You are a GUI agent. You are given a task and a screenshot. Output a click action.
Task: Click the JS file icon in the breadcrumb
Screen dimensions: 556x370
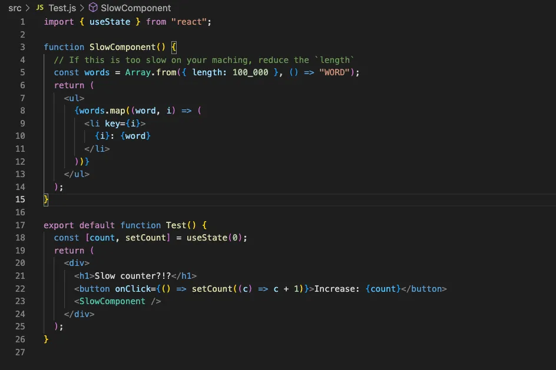[x=39, y=8]
